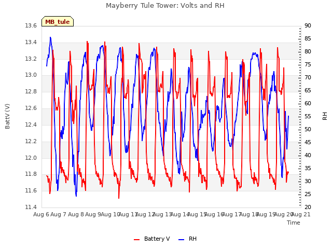Click the Battery V legend entry
332x249 pixels.
coord(152,239)
